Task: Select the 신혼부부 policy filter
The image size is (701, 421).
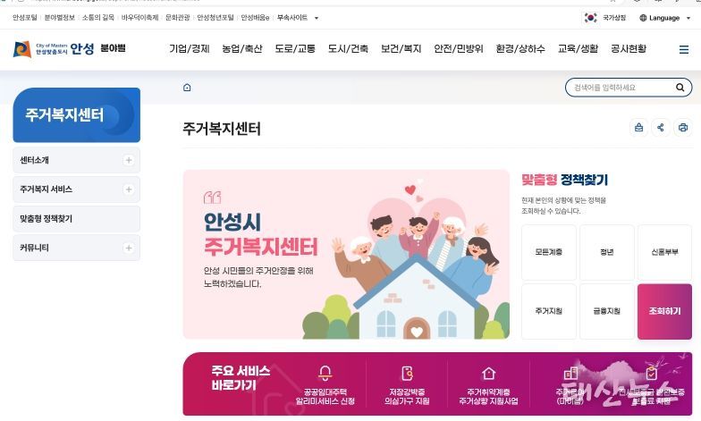Action: point(665,252)
